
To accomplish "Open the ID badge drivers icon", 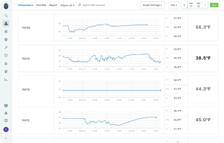I will 6,31.
